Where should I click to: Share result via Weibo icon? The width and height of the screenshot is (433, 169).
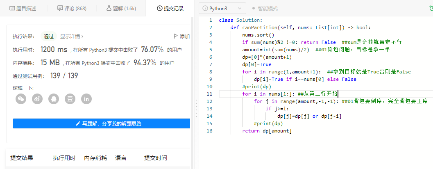coord(37,98)
